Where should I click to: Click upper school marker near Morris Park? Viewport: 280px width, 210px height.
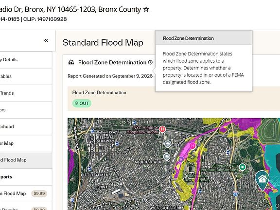(x=168, y=144)
